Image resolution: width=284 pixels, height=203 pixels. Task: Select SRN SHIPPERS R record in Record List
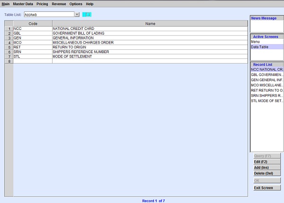[x=267, y=96]
